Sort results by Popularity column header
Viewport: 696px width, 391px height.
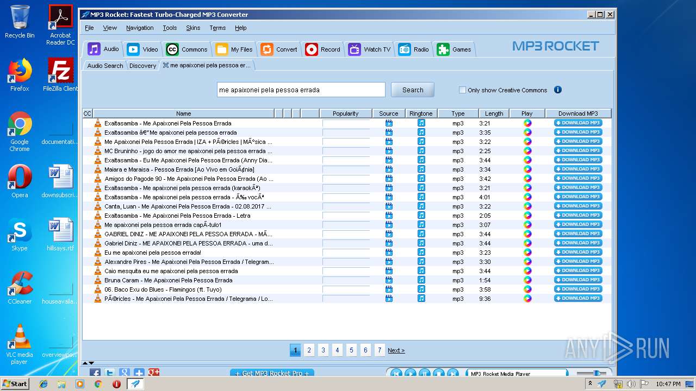tap(346, 113)
